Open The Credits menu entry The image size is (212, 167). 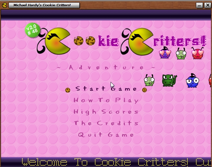point(106,123)
